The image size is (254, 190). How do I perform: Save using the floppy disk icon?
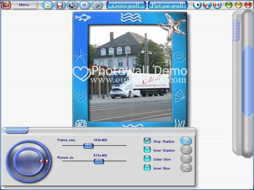pyautogui.click(x=60, y=5)
